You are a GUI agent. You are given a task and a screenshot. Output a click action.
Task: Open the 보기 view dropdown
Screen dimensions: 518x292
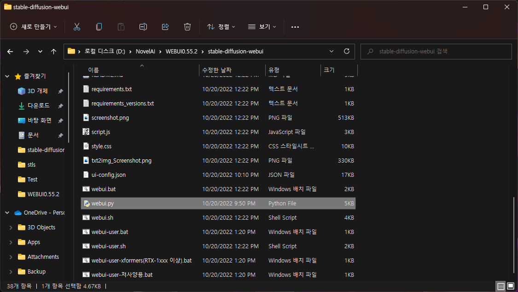pyautogui.click(x=262, y=27)
